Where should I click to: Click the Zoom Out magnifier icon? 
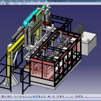(x=28, y=96)
